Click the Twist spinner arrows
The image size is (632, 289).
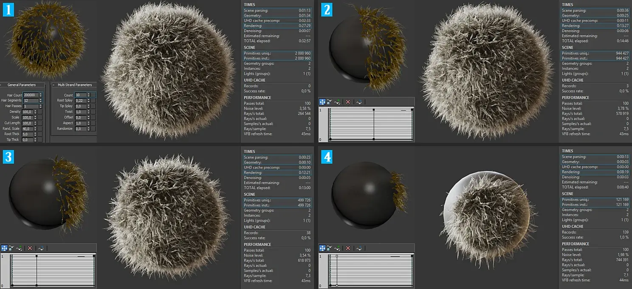pyautogui.click(x=88, y=112)
